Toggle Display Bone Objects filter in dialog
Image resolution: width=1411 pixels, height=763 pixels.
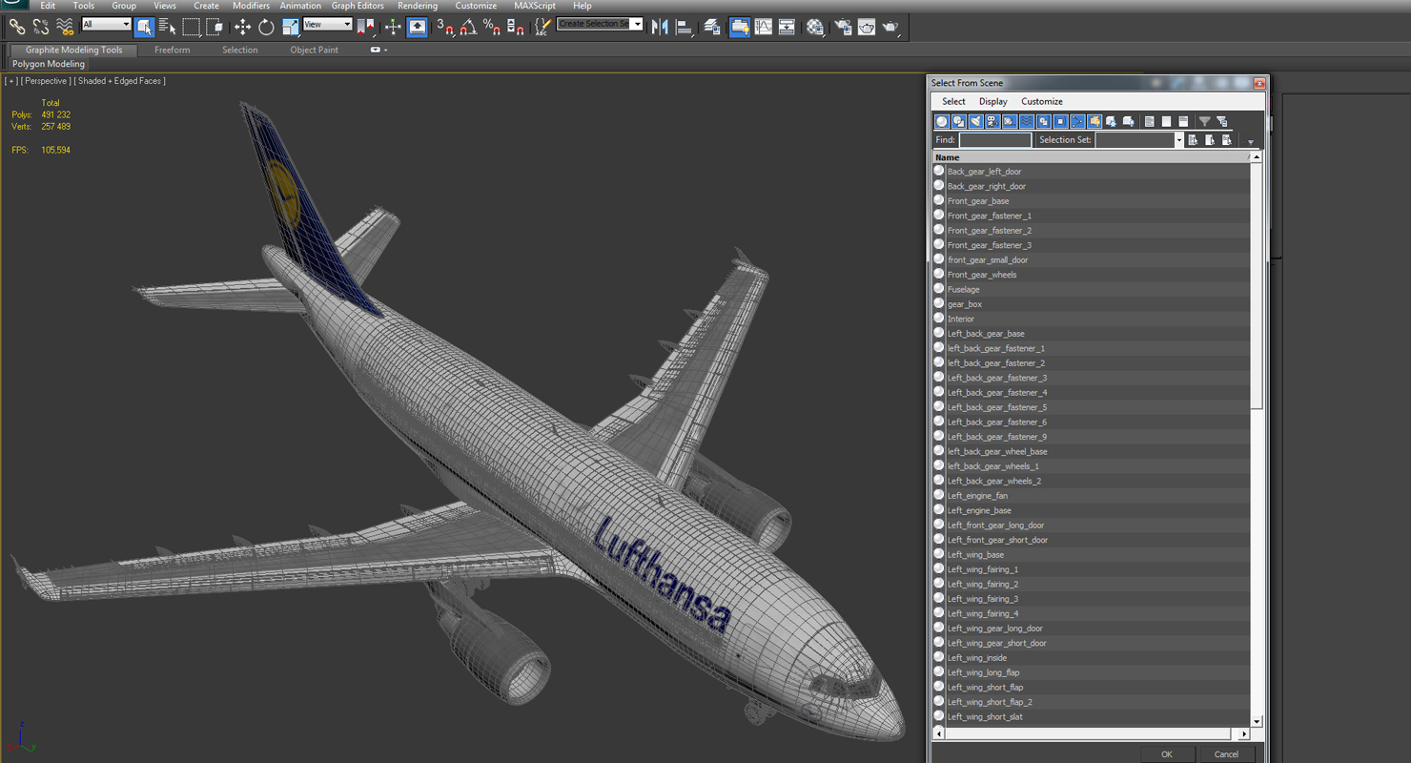1077,121
